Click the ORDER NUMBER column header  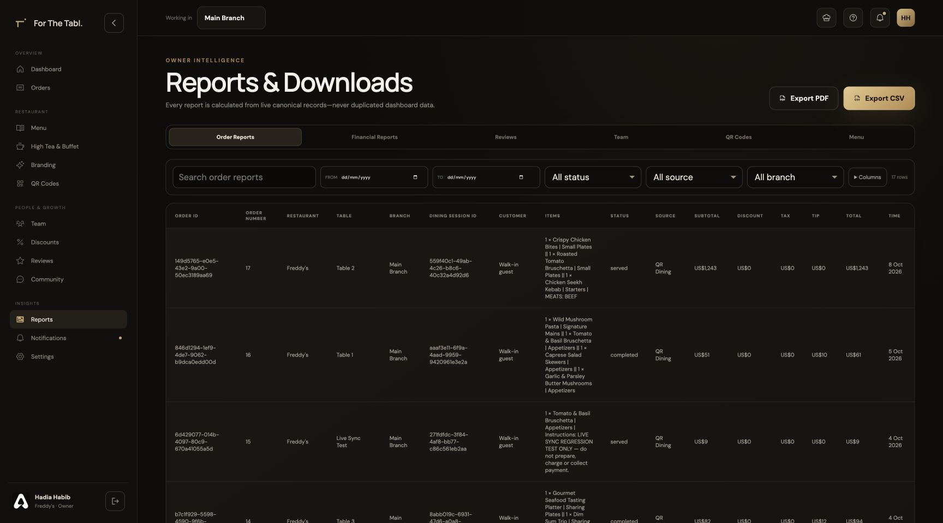click(256, 216)
